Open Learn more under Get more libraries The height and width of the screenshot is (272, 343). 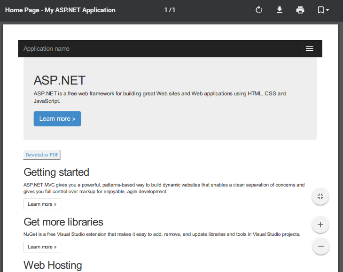click(x=42, y=247)
